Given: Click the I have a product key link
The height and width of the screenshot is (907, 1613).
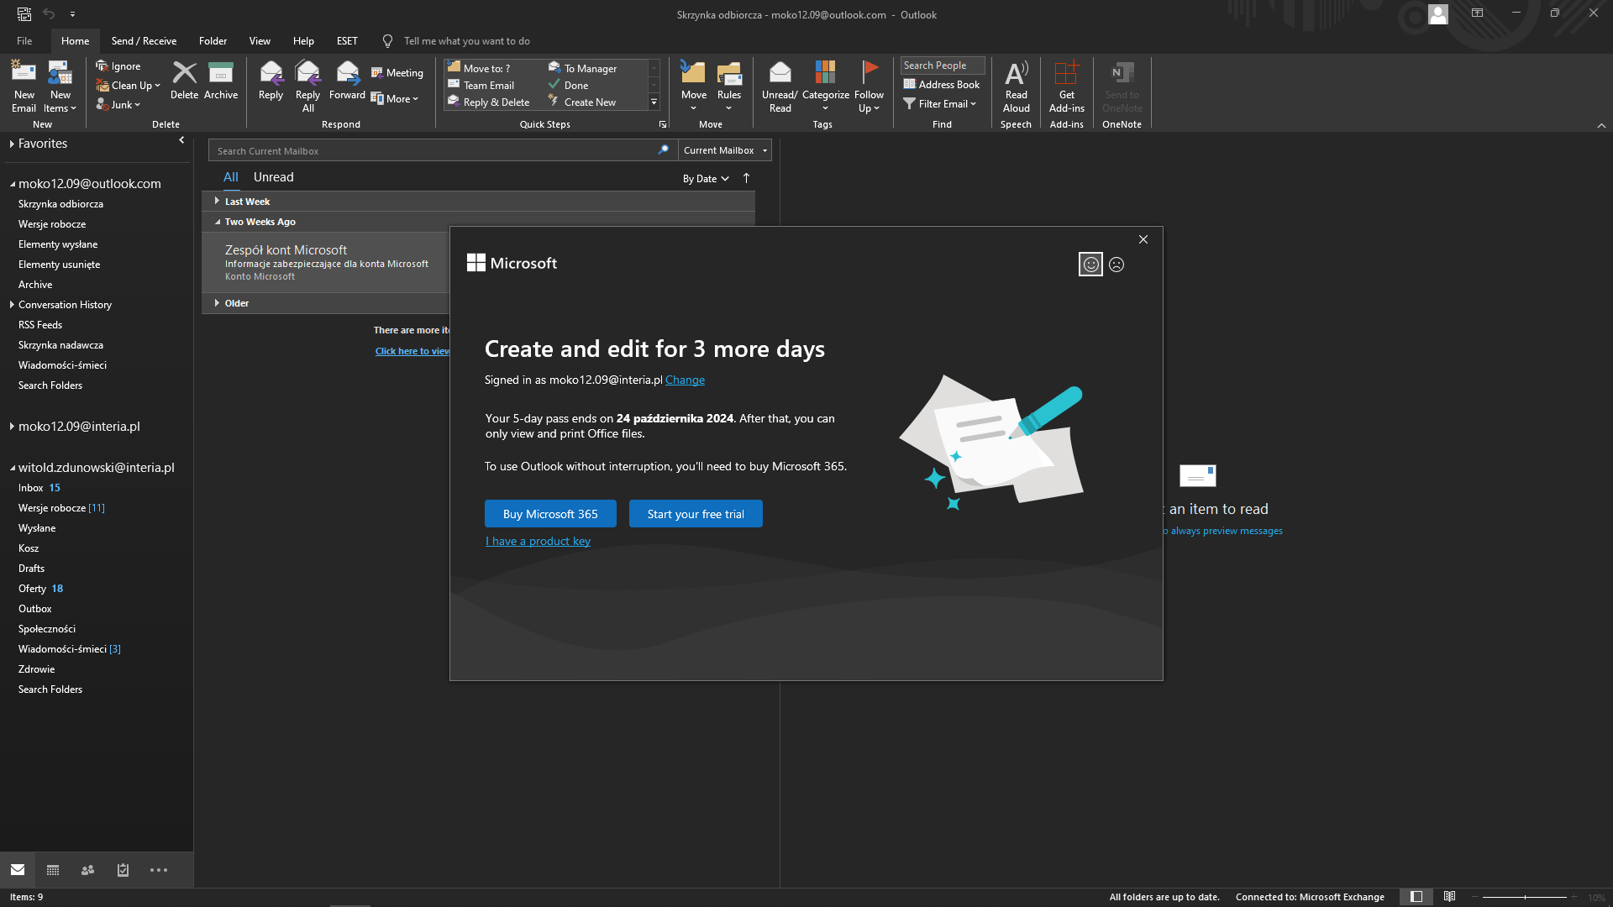Looking at the screenshot, I should point(538,541).
